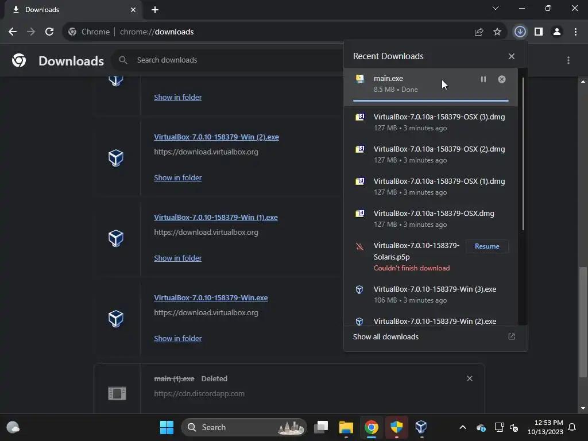Image resolution: width=588 pixels, height=441 pixels.
Task: Open File Explorer from the taskbar
Action: 346,427
